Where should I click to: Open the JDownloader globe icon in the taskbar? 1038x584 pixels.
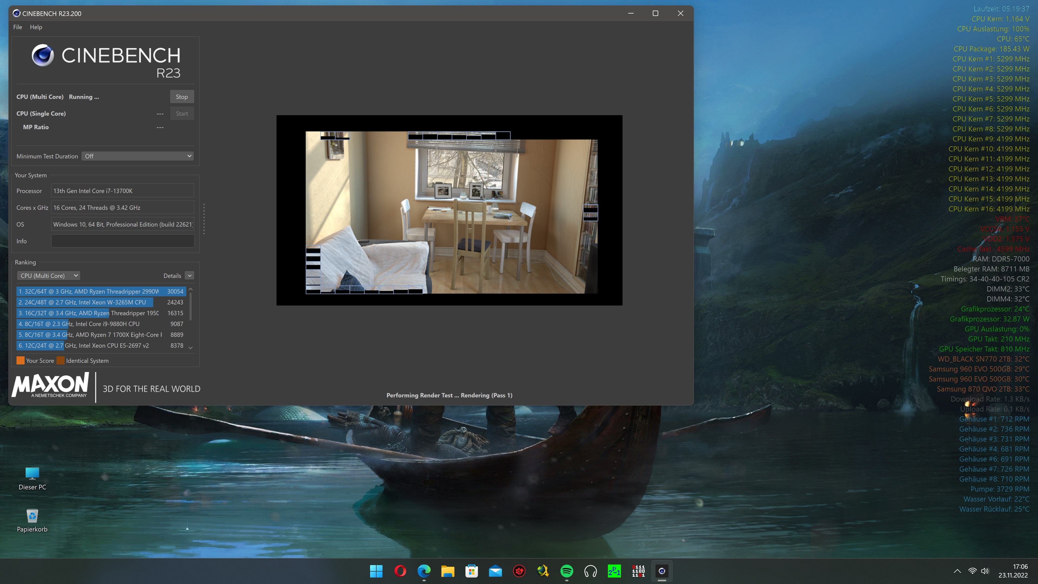(543, 571)
